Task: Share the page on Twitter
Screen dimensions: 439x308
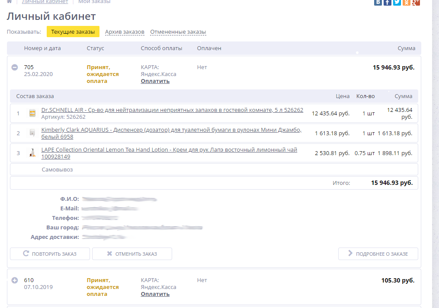Action: coord(397,2)
